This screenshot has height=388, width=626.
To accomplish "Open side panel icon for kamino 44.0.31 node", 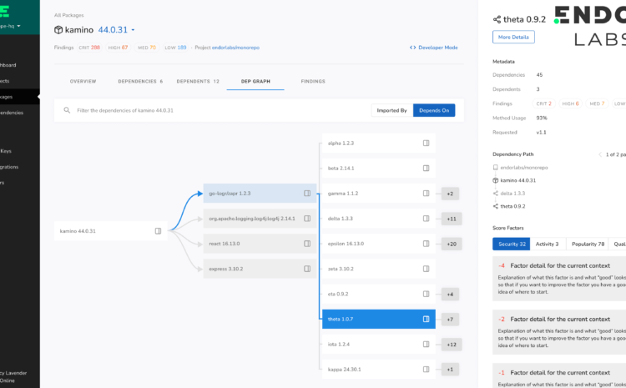I will (158, 231).
